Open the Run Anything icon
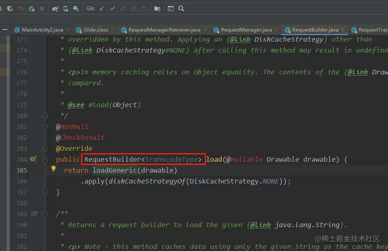The width and height of the screenshot is (388, 251). [x=171, y=8]
